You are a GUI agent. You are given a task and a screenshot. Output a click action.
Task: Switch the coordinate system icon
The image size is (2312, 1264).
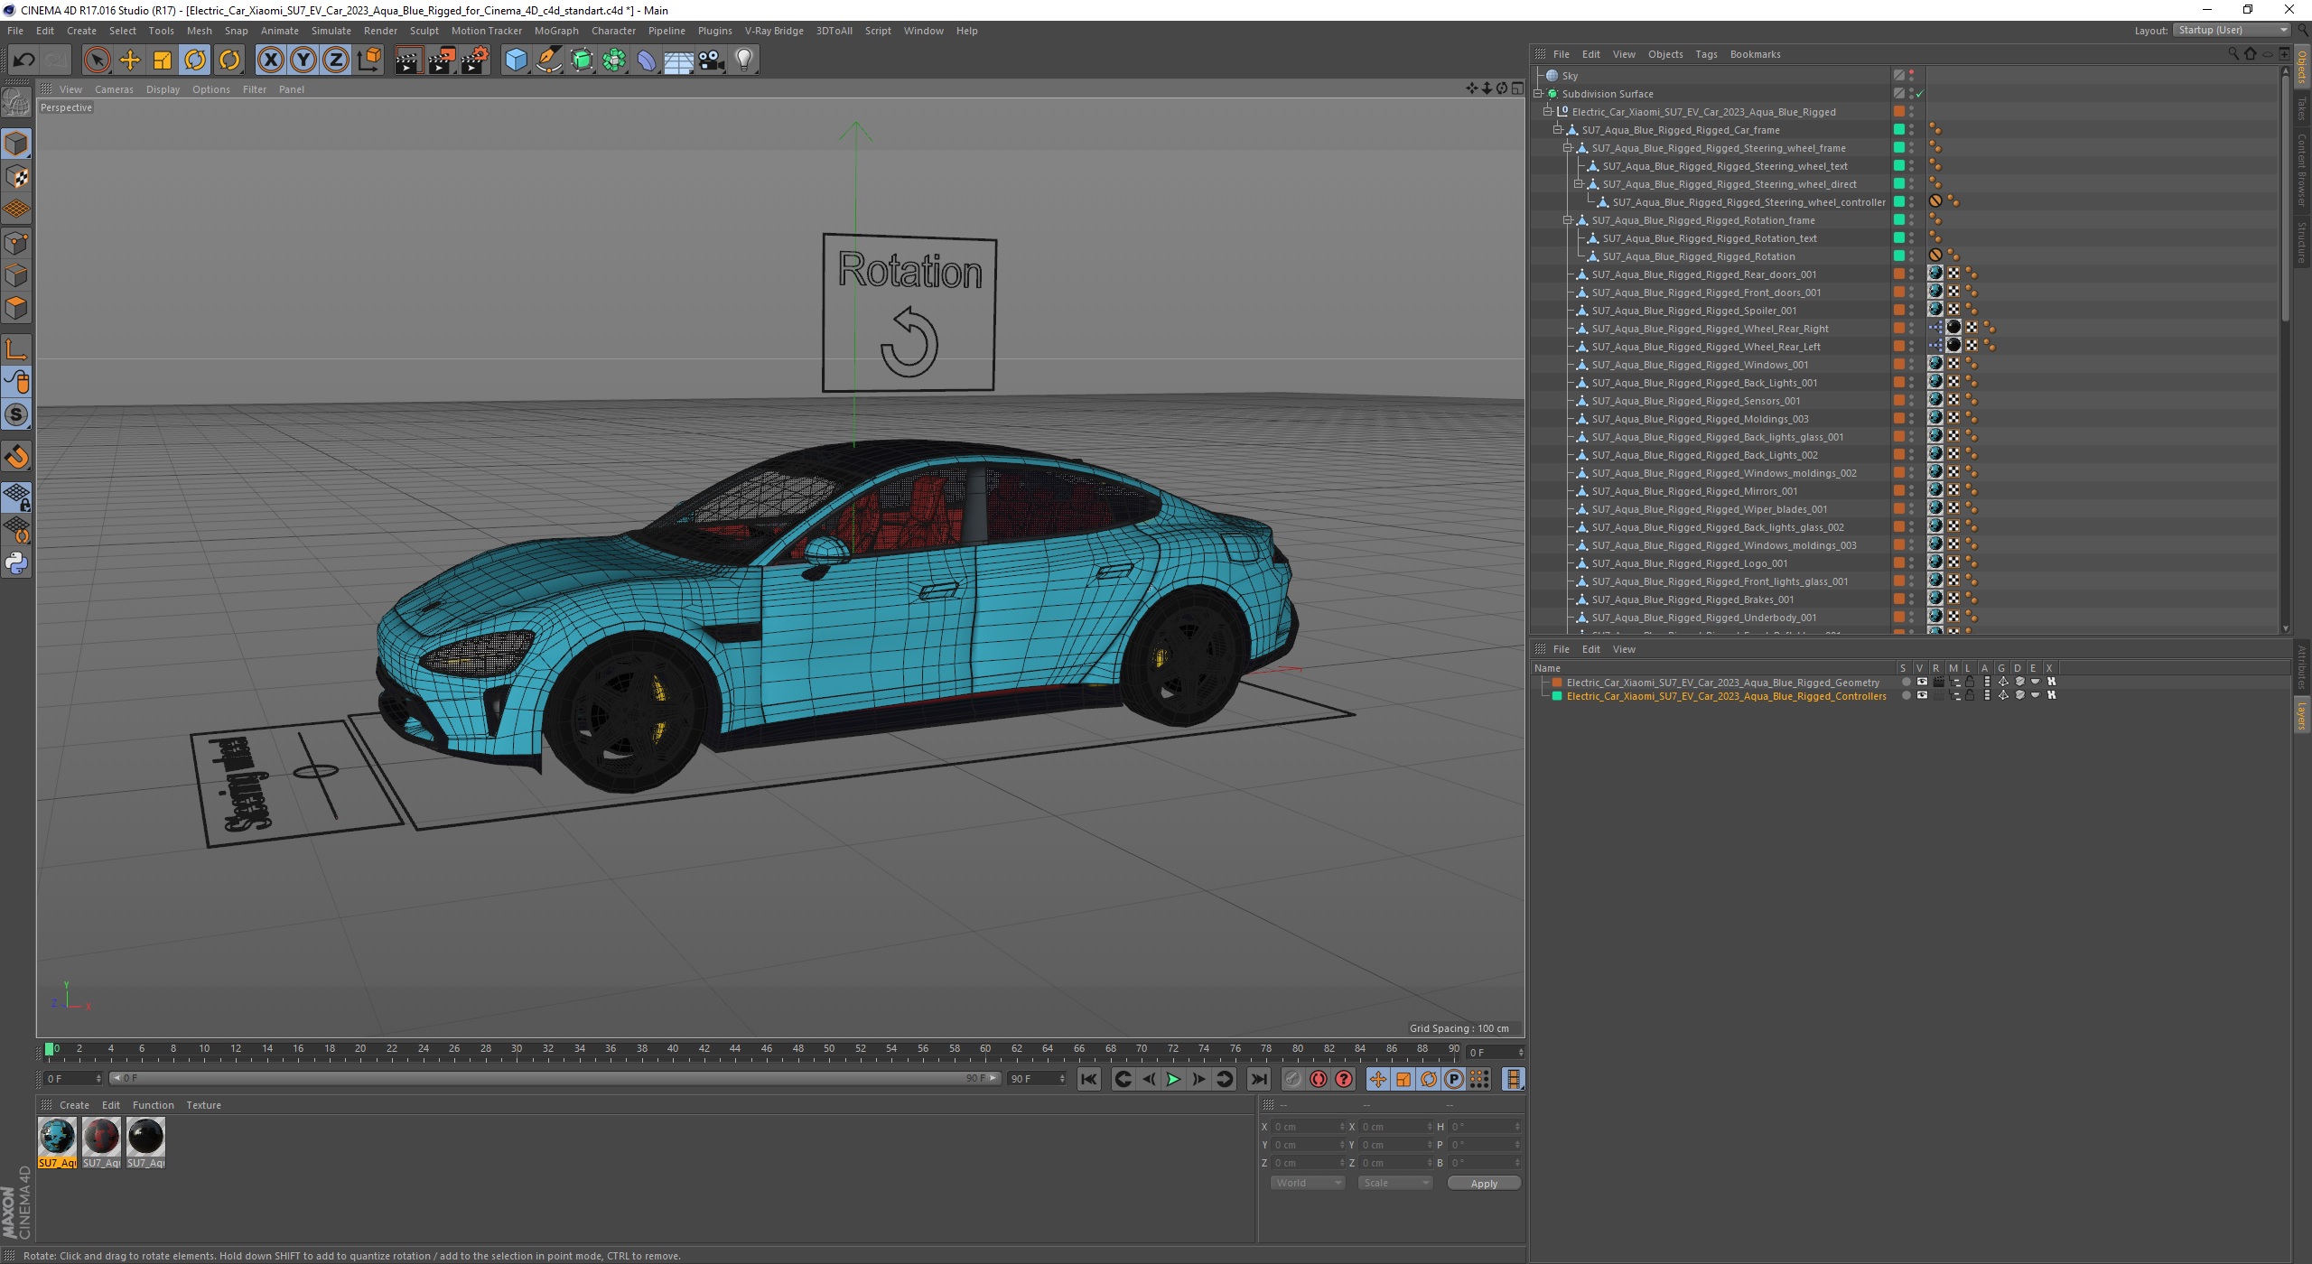[x=368, y=60]
